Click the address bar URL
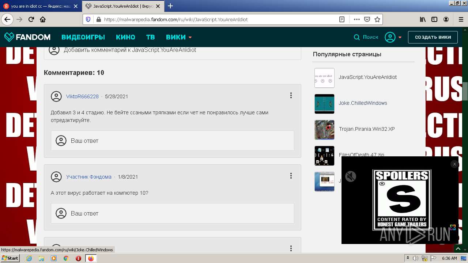This screenshot has width=468, height=263. (175, 19)
